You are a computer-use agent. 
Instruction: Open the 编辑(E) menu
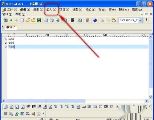coord(25,10)
